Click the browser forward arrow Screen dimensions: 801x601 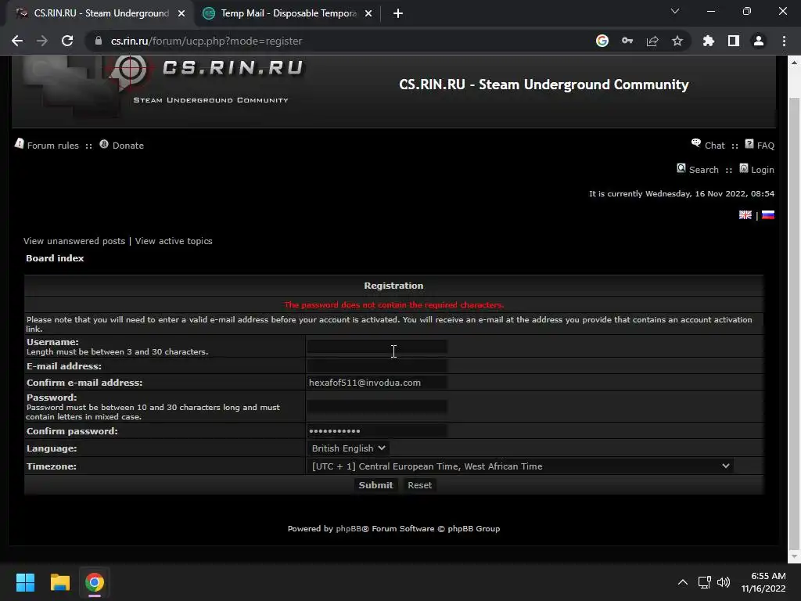[x=42, y=41]
